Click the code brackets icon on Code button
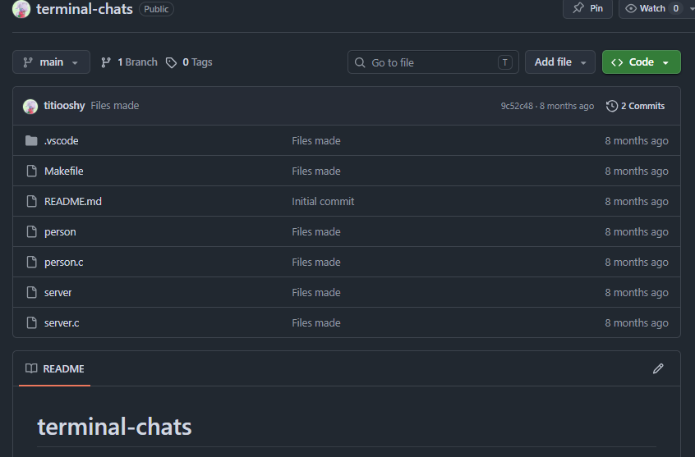The width and height of the screenshot is (695, 457). 617,62
